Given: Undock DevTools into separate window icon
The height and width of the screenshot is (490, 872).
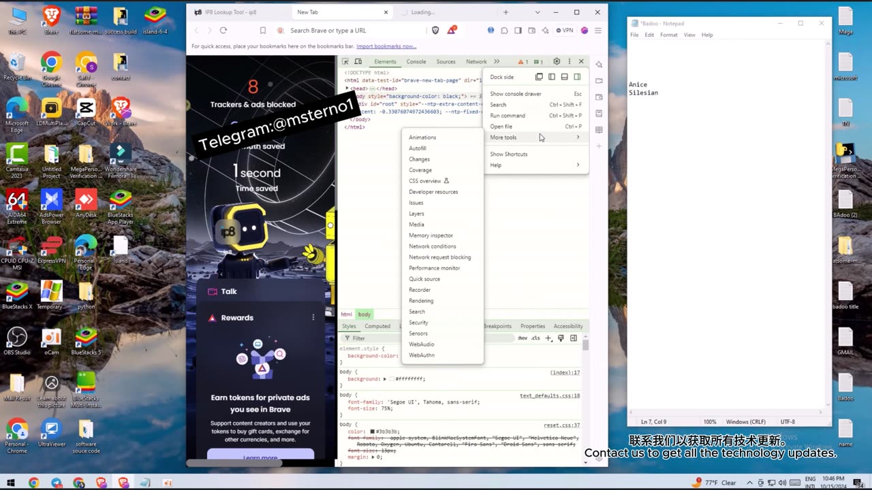Looking at the screenshot, I should click(539, 77).
